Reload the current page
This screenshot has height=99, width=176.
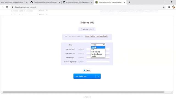tap(7, 7)
